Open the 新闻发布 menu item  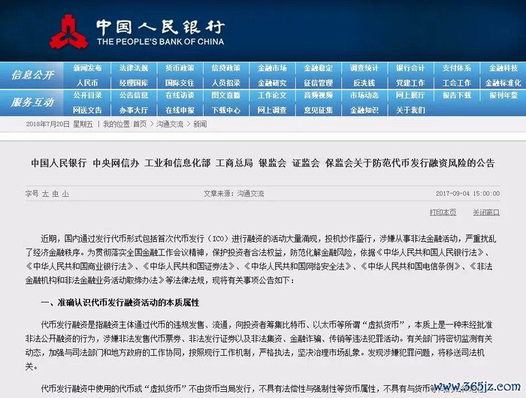coord(87,68)
